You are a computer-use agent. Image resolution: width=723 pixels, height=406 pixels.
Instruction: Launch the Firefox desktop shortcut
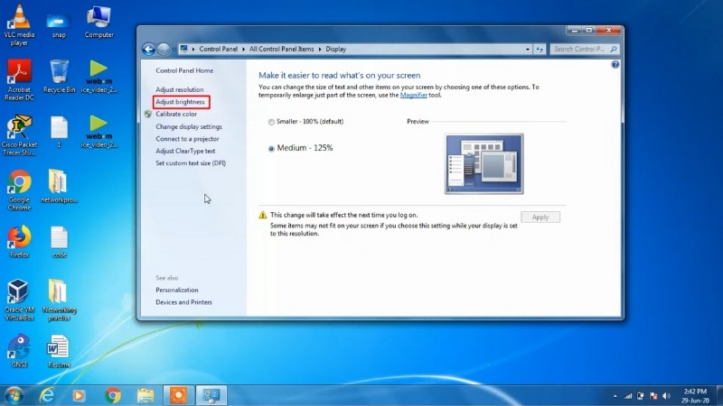coord(19,241)
